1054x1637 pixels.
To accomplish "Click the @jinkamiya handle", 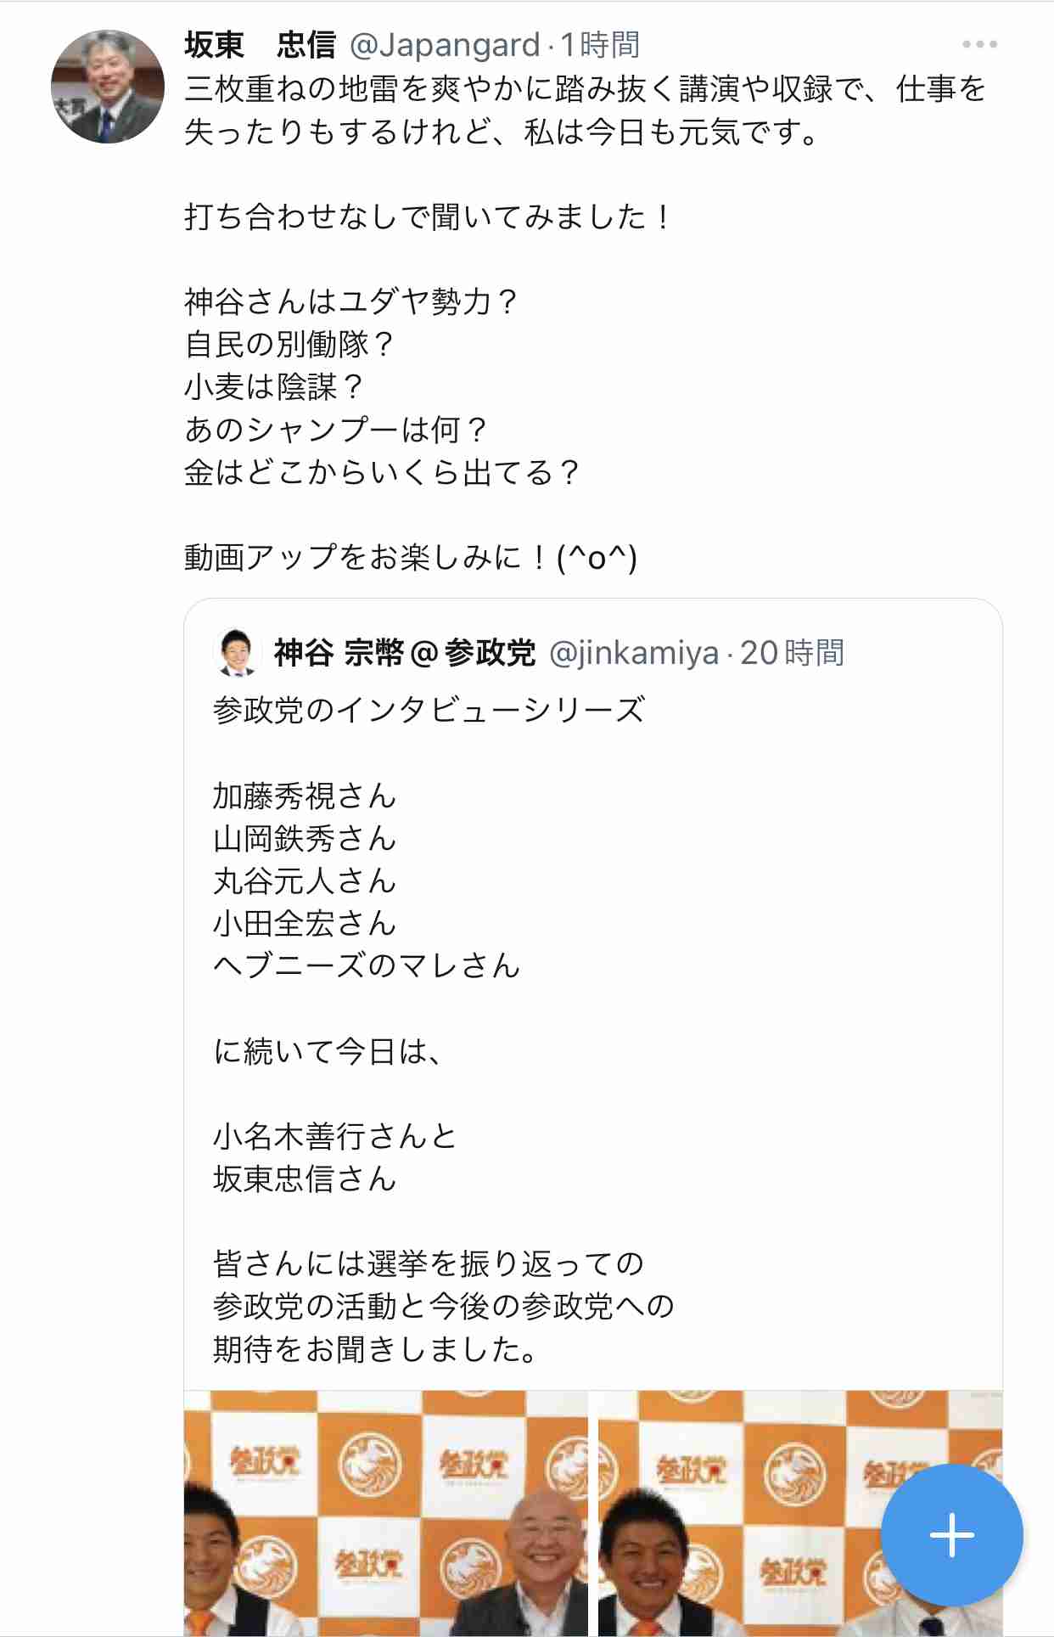I will click(636, 654).
